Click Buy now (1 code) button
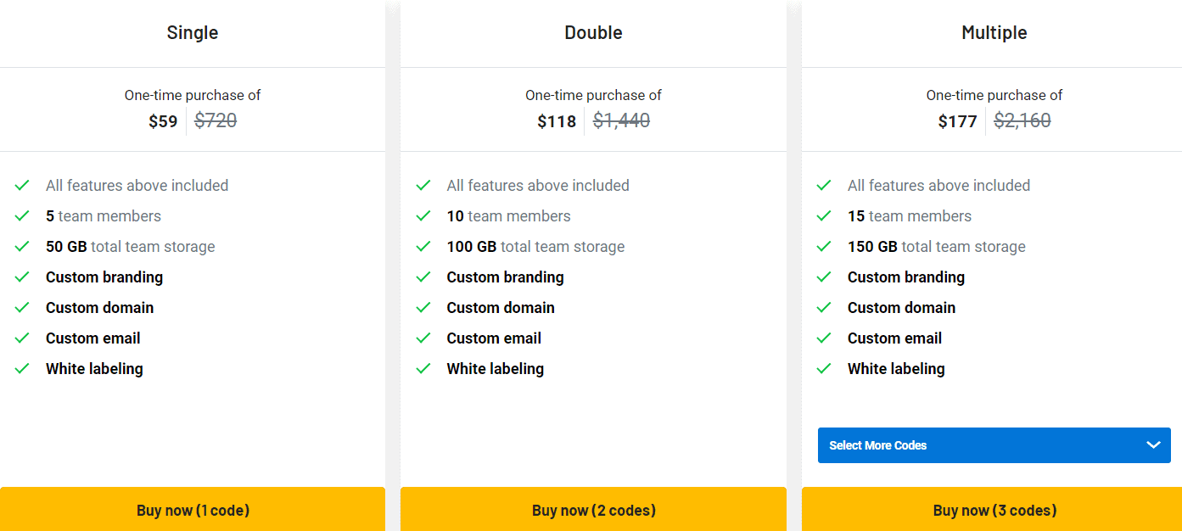Image resolution: width=1182 pixels, height=531 pixels. (193, 510)
